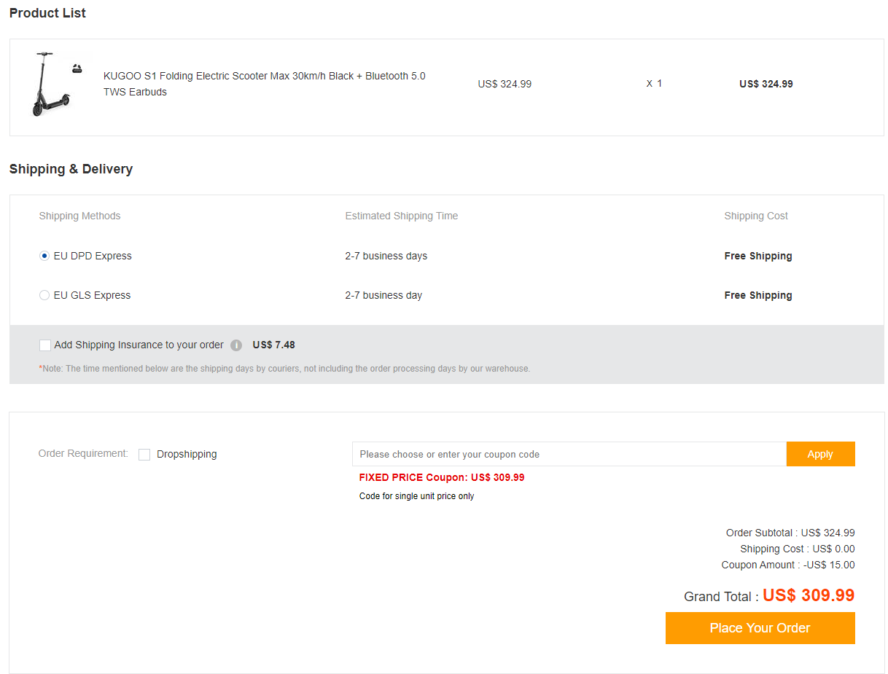Click the coupon code input field
Viewport: 888px width, 674px height.
(x=569, y=454)
